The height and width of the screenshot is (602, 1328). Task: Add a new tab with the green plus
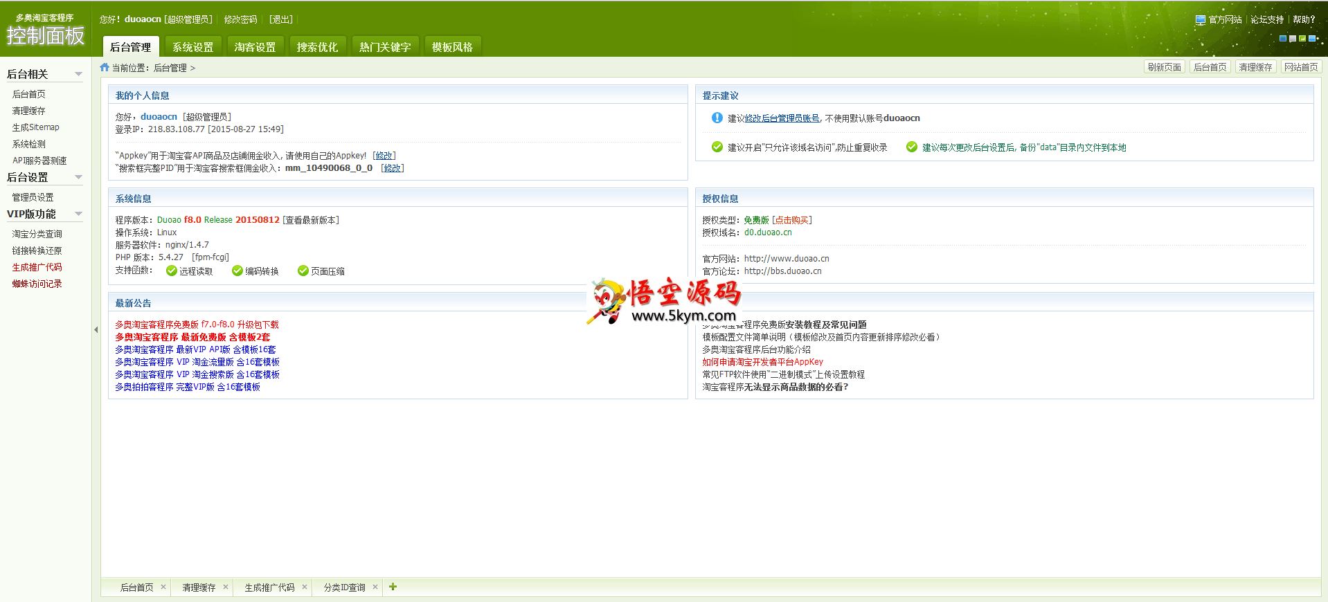393,587
